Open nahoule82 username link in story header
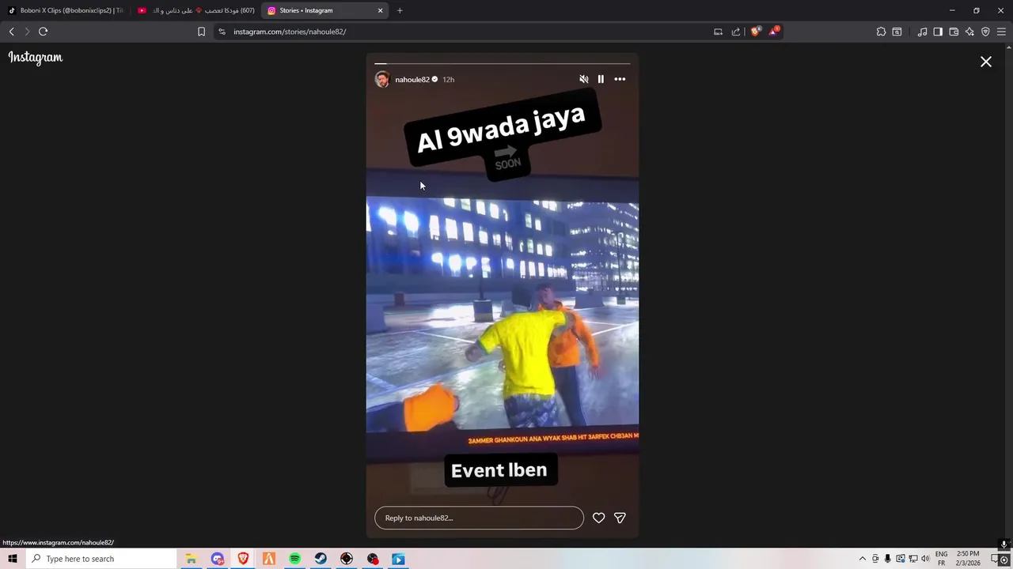The width and height of the screenshot is (1013, 569). tap(412, 80)
